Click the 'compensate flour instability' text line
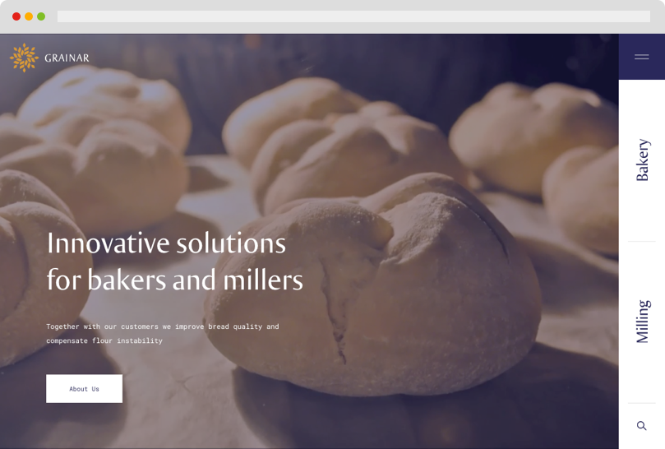 [104, 340]
